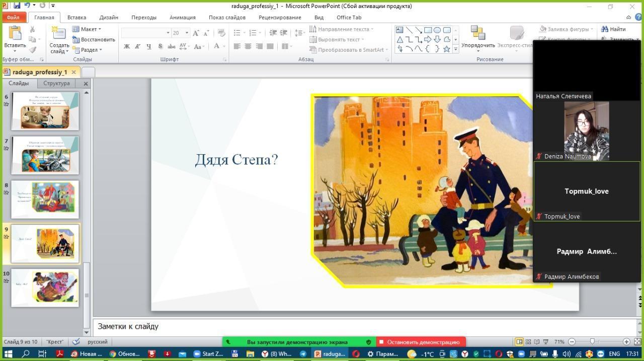Switch to slide sorter view icon

[x=528, y=342]
